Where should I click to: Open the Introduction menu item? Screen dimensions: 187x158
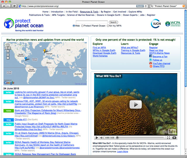57,12
